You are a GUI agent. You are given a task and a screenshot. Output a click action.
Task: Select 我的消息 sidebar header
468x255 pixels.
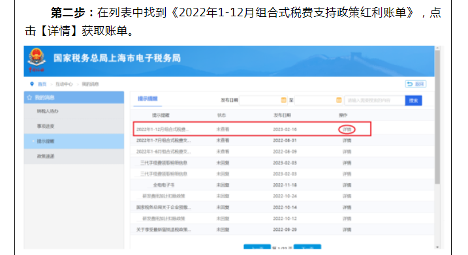[74, 98]
